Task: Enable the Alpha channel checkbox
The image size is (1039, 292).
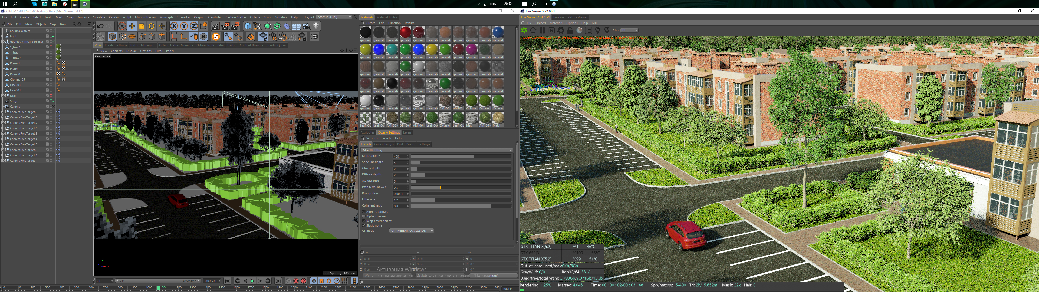Action: (x=364, y=217)
